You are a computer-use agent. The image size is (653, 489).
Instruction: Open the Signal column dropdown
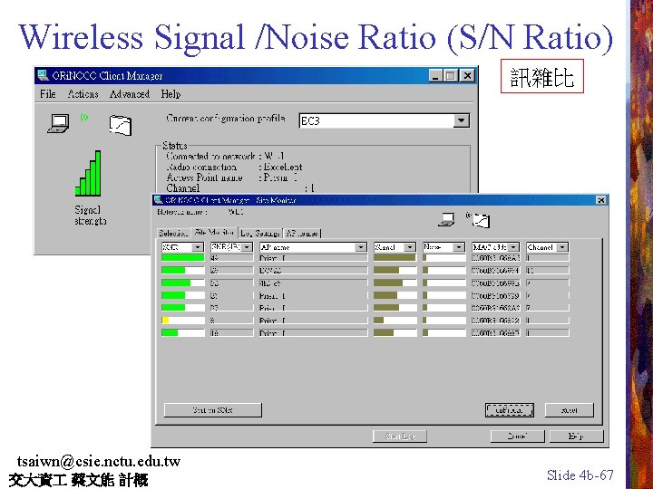click(x=410, y=247)
